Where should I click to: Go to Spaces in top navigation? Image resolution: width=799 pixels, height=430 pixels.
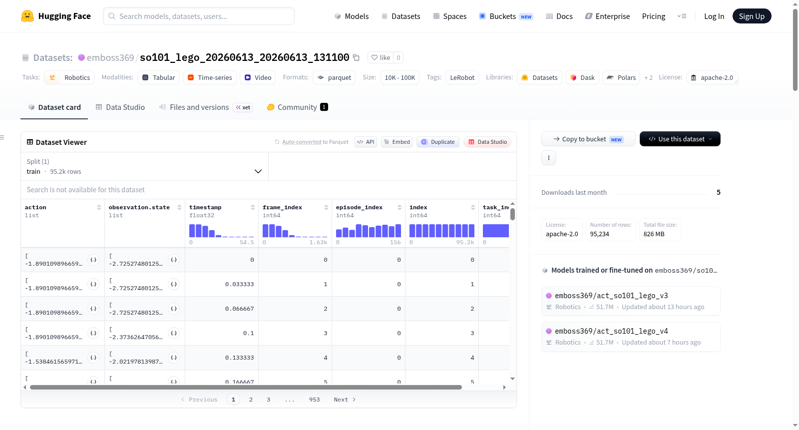[x=450, y=16]
